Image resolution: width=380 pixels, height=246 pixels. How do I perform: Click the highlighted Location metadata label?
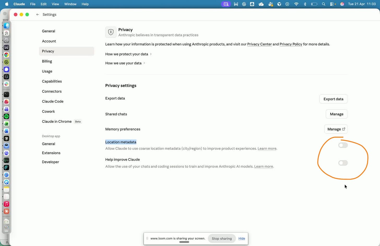tap(121, 142)
